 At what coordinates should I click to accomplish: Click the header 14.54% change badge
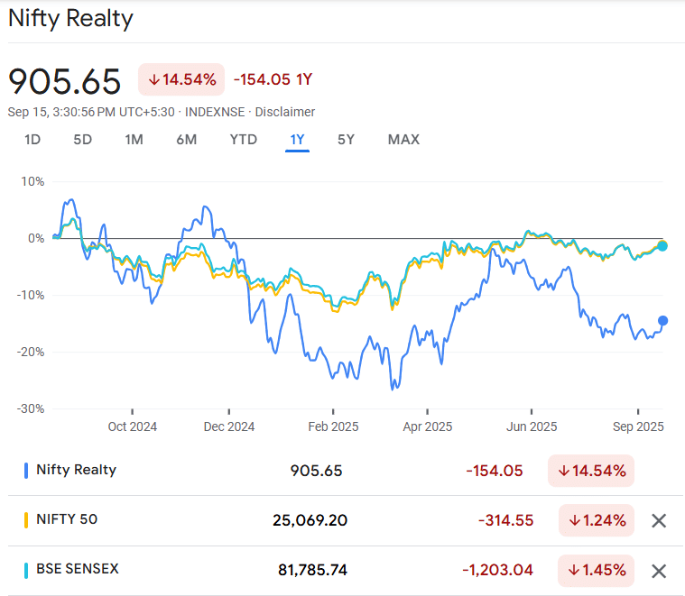[x=181, y=79]
